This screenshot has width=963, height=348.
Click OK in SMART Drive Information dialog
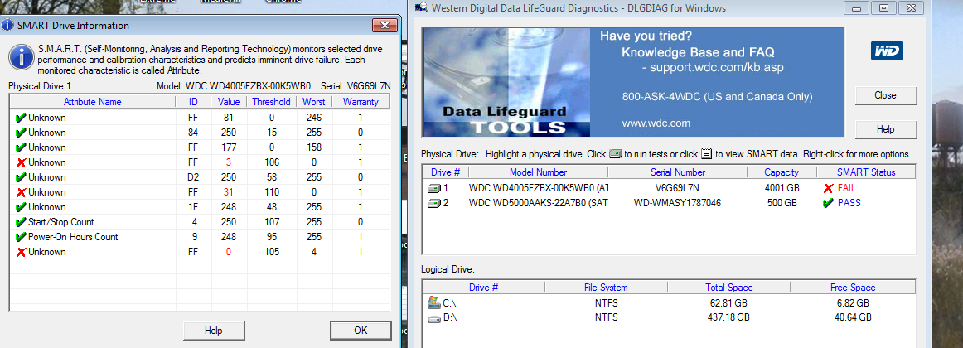pos(361,331)
